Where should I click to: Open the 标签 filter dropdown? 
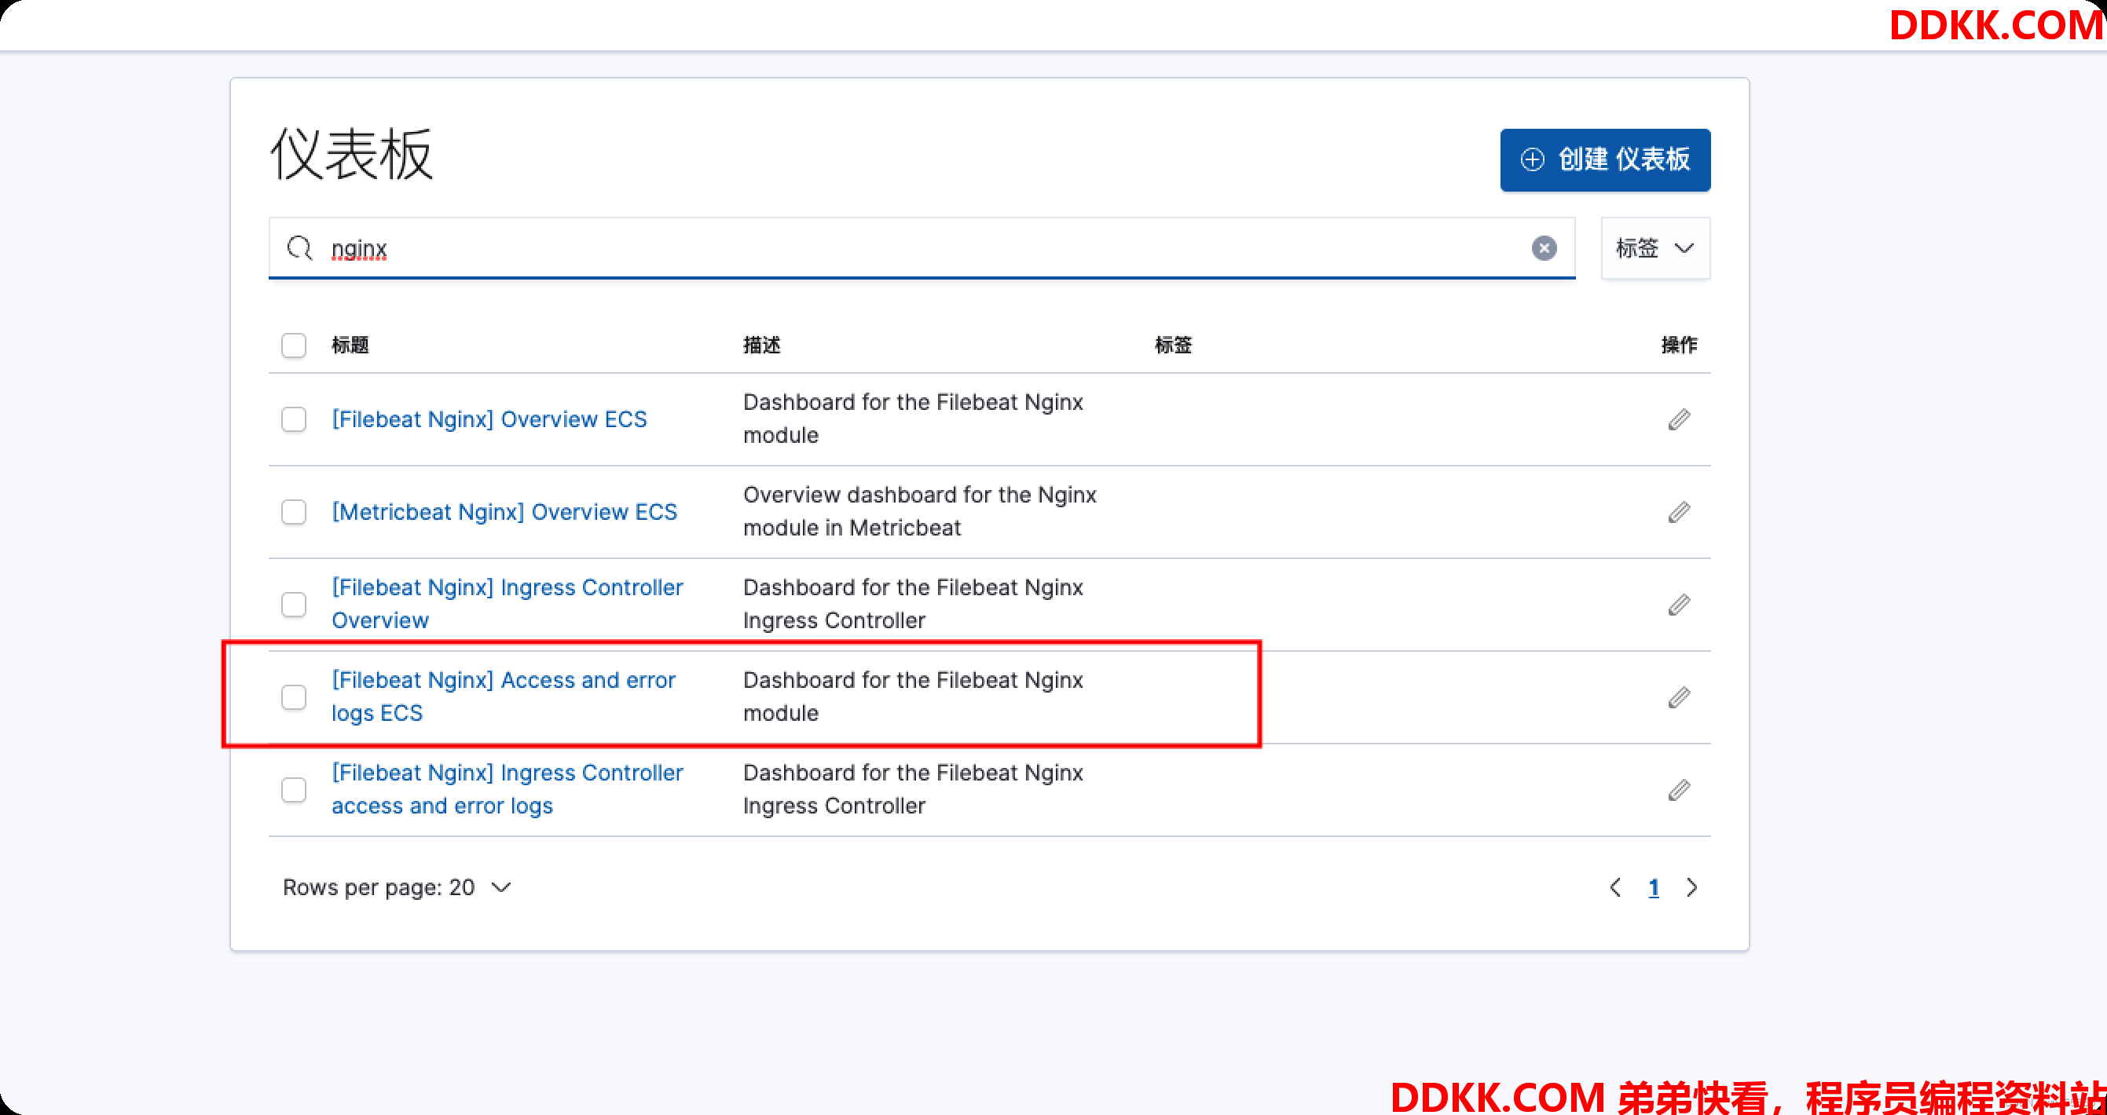(1654, 247)
